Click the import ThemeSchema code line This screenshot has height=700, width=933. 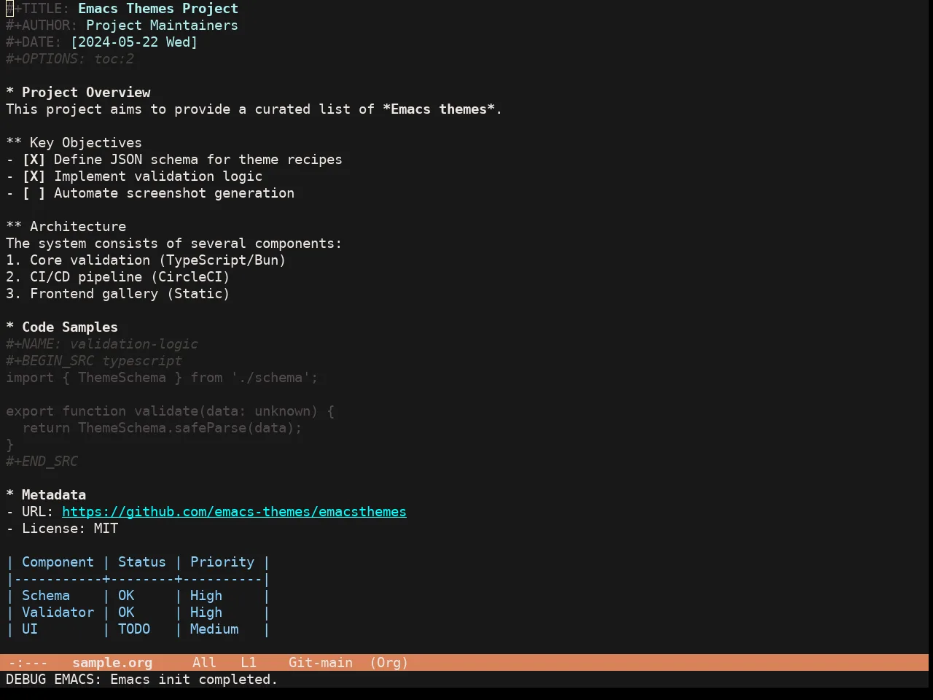162,378
